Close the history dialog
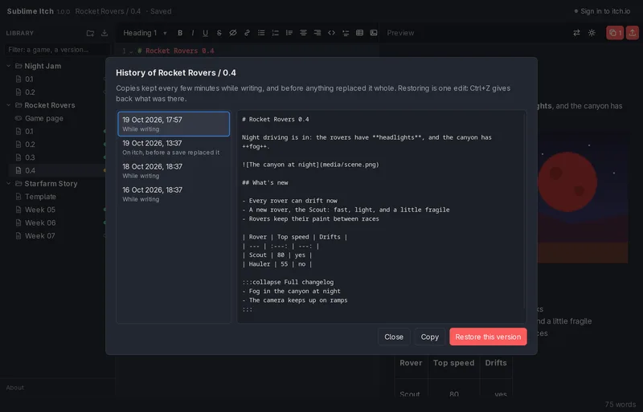The height and width of the screenshot is (412, 643). [394, 337]
